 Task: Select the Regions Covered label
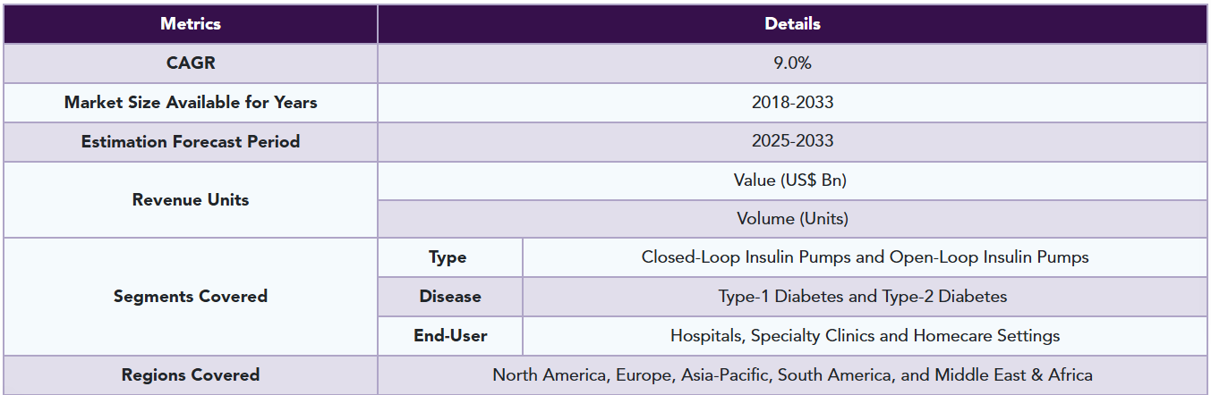[x=191, y=375]
